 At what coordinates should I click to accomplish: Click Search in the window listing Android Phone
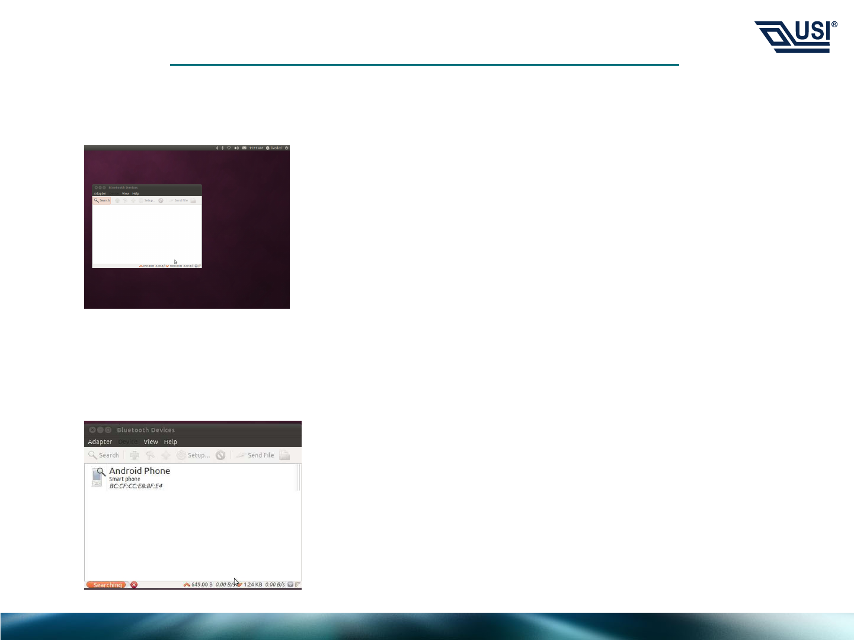(x=104, y=455)
